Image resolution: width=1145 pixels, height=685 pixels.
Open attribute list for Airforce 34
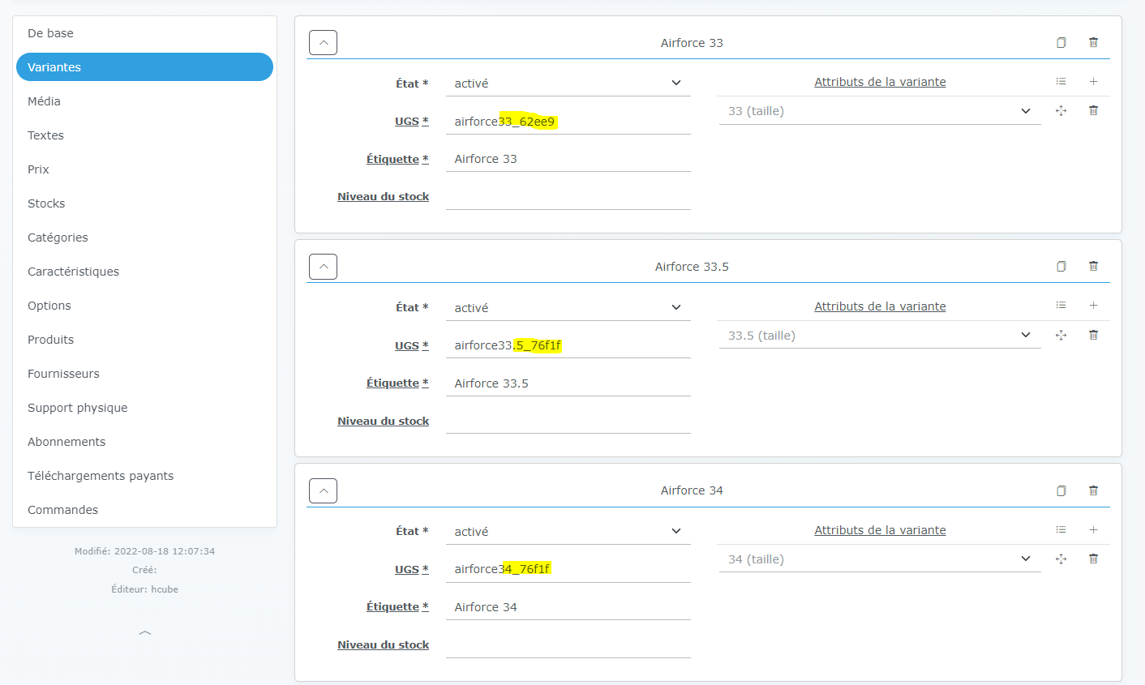tap(1061, 530)
